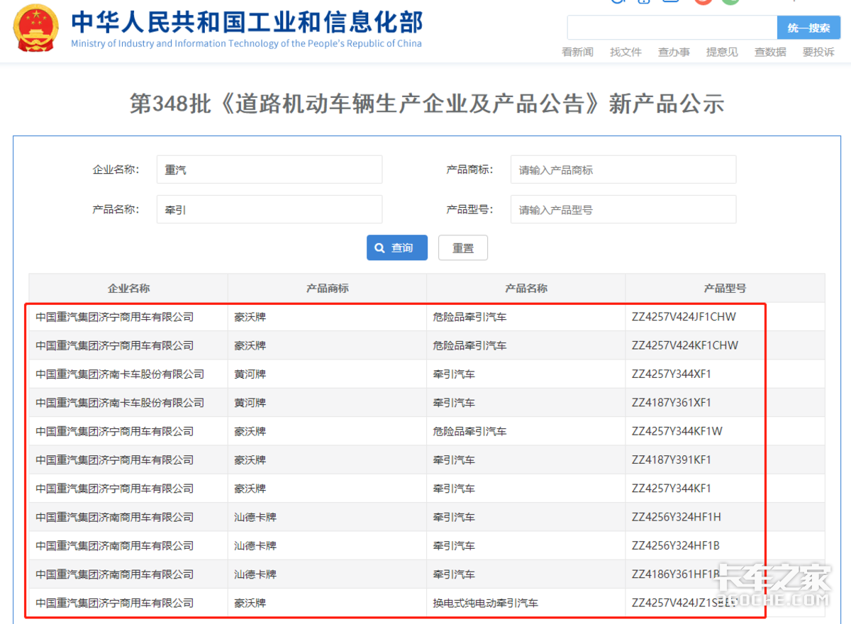Click the 产品名称 input containing 牵引
This screenshot has height=624, width=851.
[x=269, y=209]
